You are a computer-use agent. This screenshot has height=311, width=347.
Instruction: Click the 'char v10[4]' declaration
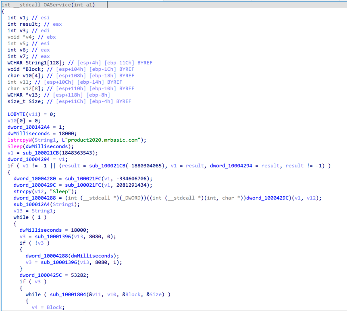(x=71, y=76)
